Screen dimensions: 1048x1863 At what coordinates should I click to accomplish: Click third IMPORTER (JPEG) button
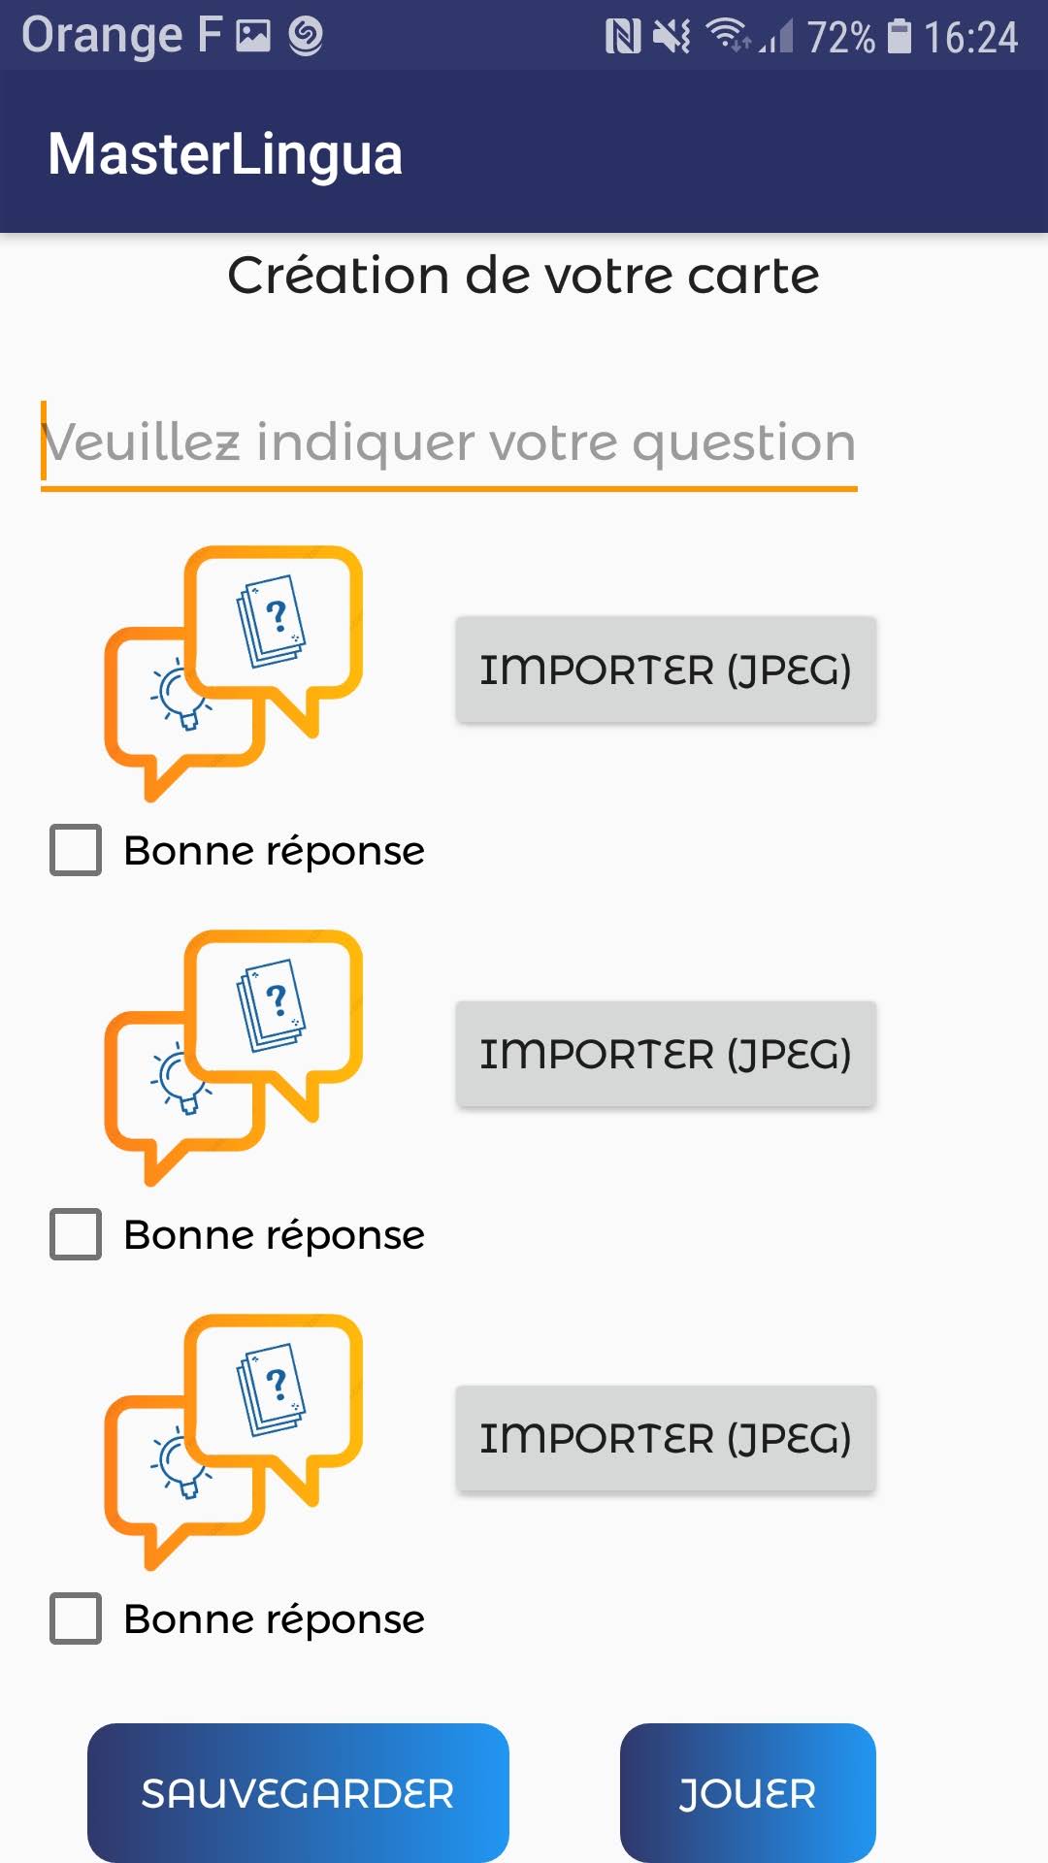point(666,1438)
